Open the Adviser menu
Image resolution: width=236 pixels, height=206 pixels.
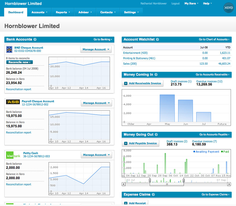pyautogui.click(x=85, y=12)
